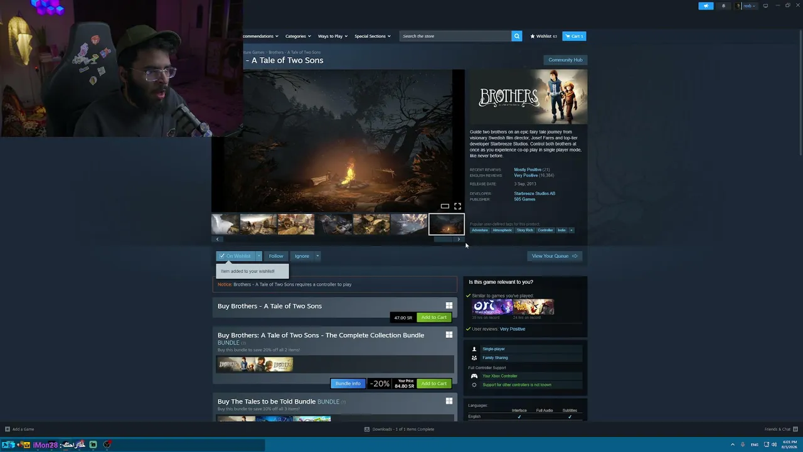Viewport: 803px width, 452px height.
Task: Select the selected campfire screenshot thumbnail
Action: point(447,224)
